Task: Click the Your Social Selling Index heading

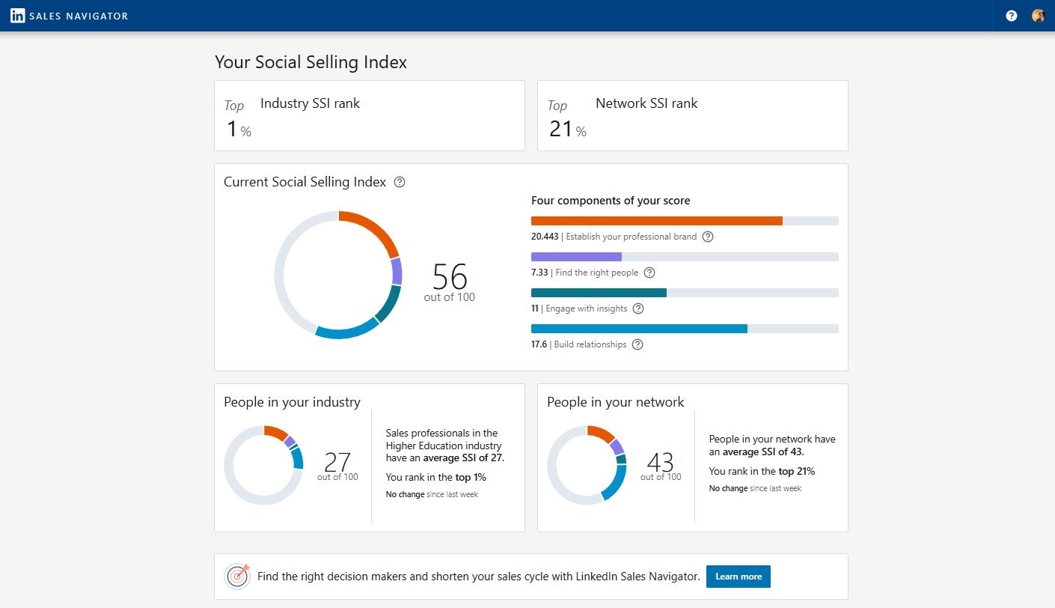Action: click(x=311, y=62)
